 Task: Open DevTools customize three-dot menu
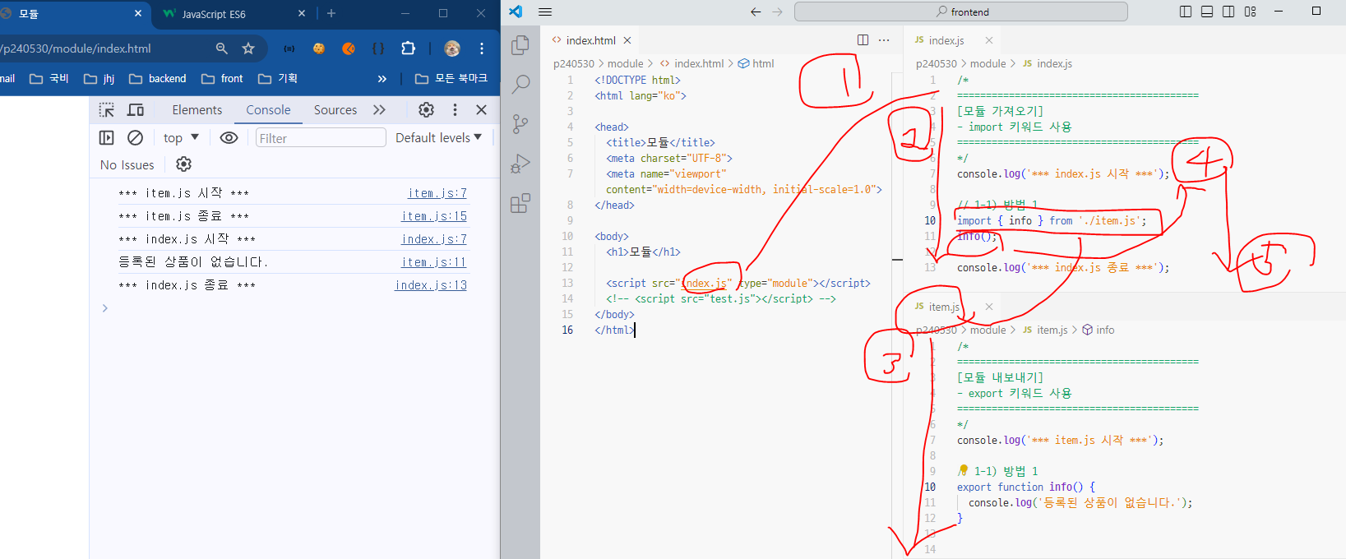[x=455, y=109]
